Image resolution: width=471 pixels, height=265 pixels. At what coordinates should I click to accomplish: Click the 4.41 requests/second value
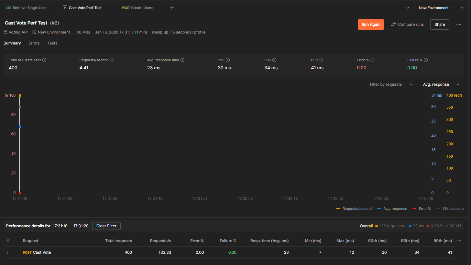[x=84, y=68]
